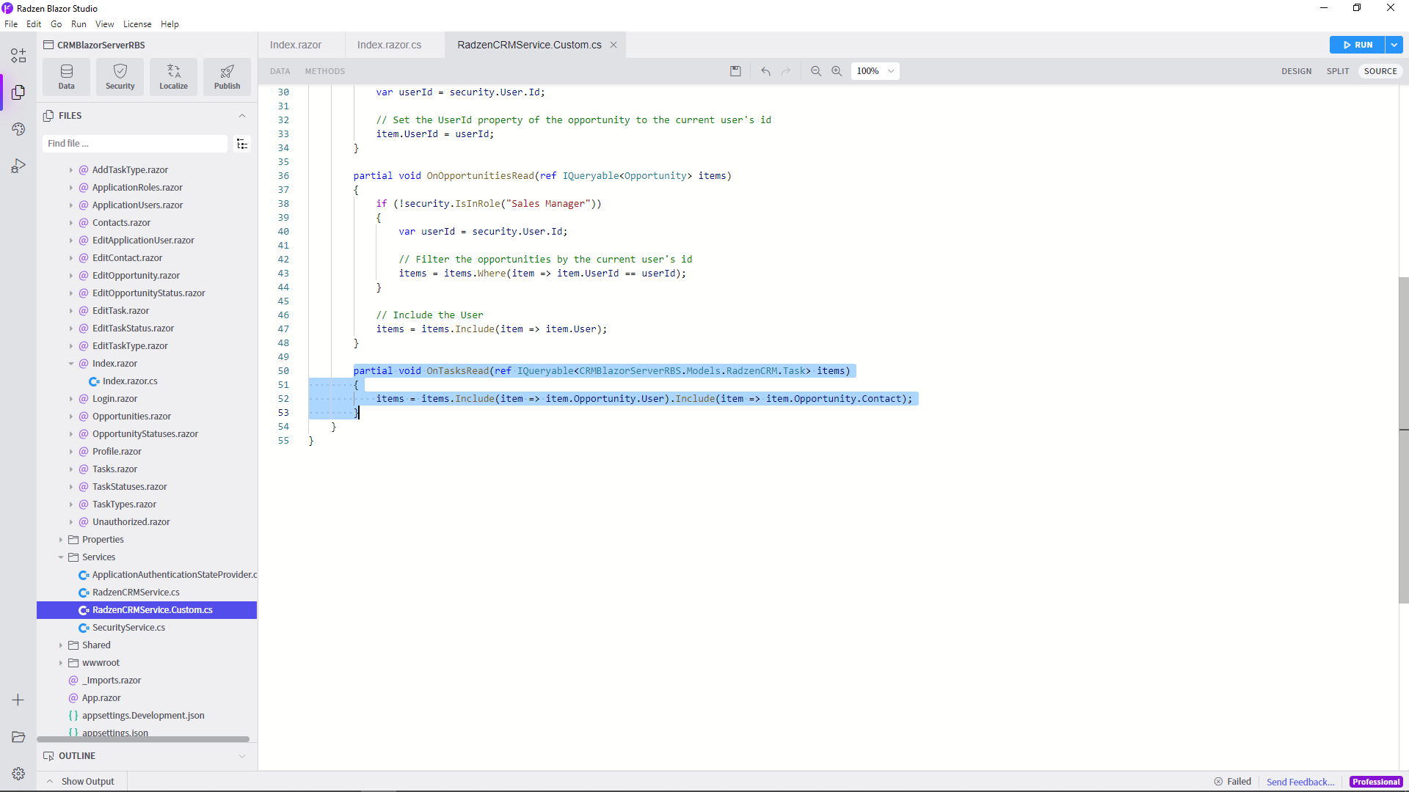Run the application with RUN button
Viewport: 1409px width, 792px height.
click(x=1357, y=45)
